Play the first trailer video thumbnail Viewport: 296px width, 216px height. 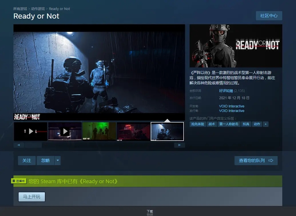click(x=31, y=131)
